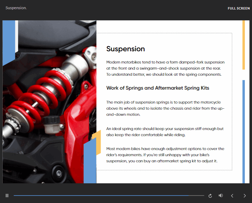252x203 pixels.
Task: Click paragraph starting 'Most modern bikes have enough'
Action: 165,155
